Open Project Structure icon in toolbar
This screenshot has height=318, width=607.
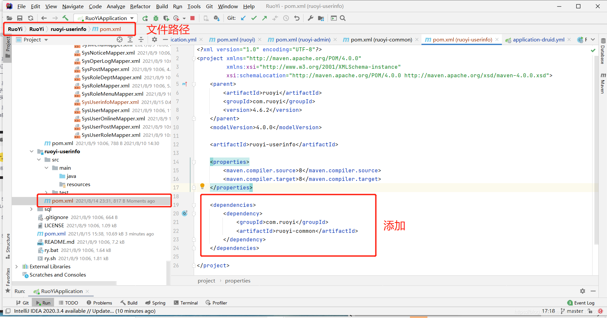tap(321, 18)
